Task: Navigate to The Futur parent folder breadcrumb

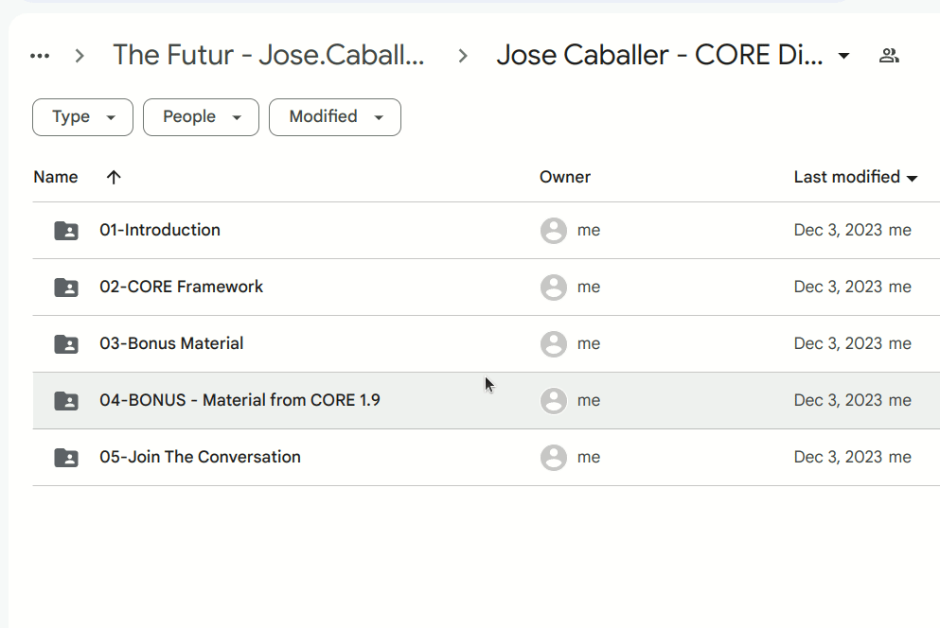Action: click(268, 56)
